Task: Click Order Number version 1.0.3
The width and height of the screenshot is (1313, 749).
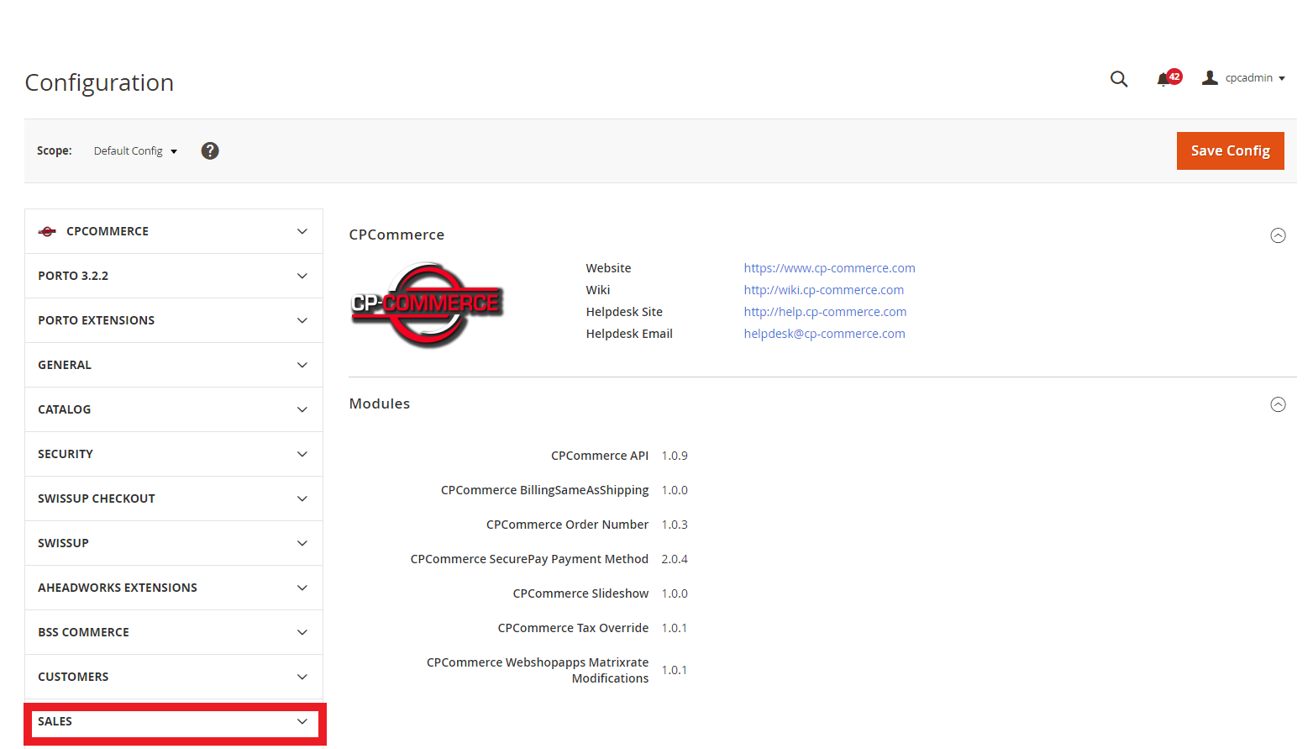Action: [675, 525]
